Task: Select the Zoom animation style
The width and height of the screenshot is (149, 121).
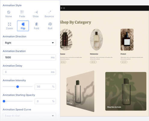Action: click(9, 26)
